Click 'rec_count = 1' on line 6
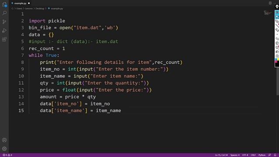The image size is (279, 157). [x=47, y=48]
